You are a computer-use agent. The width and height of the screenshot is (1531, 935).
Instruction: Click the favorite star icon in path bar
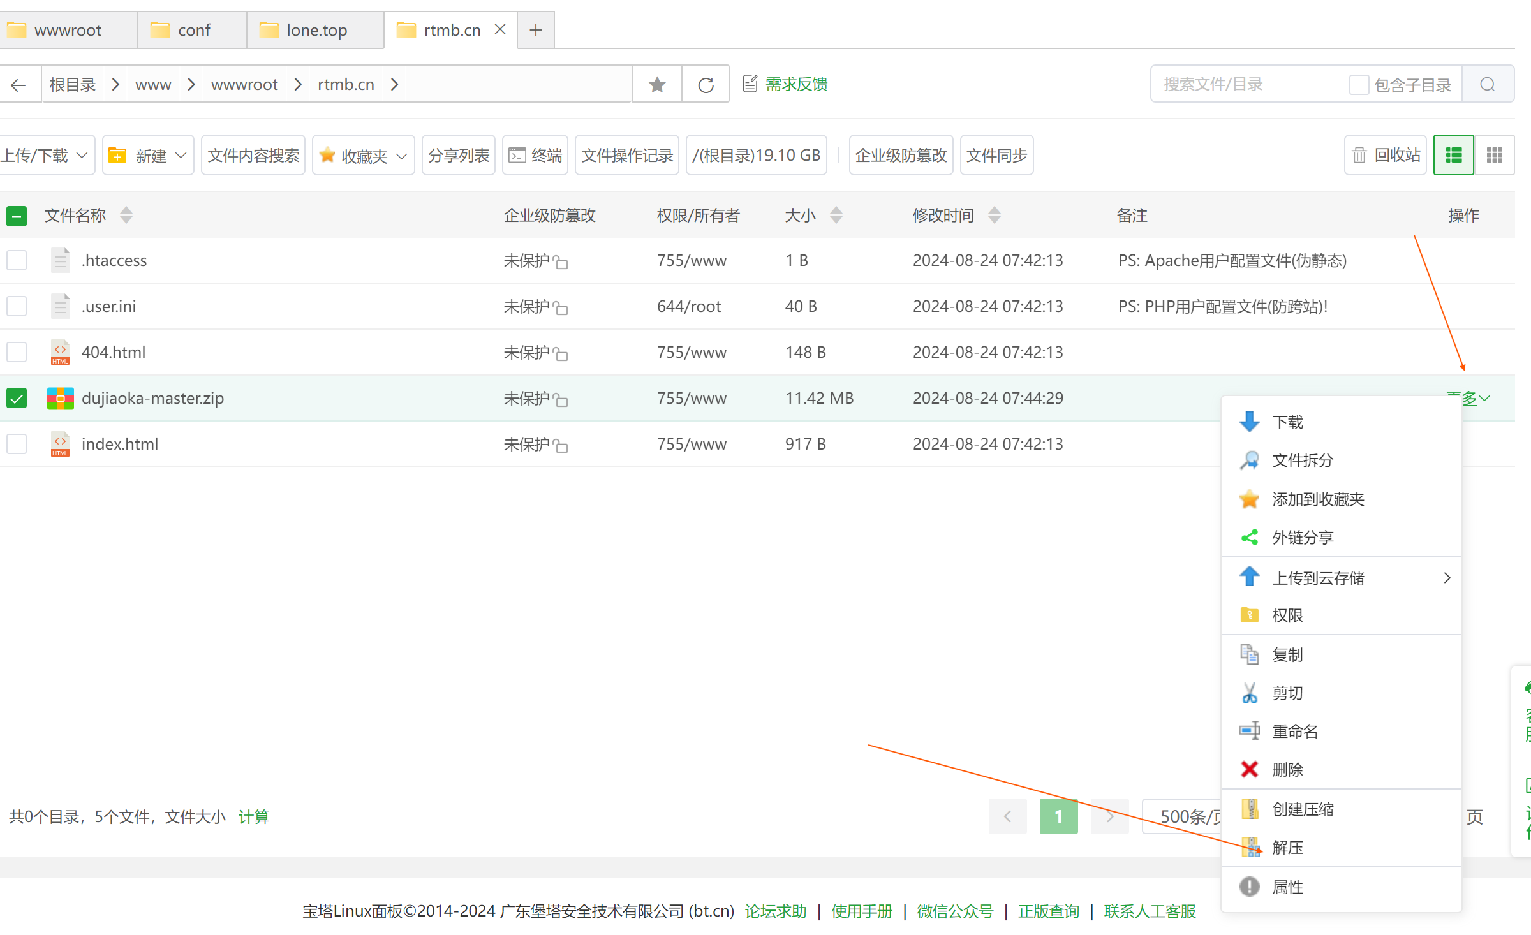click(x=657, y=84)
